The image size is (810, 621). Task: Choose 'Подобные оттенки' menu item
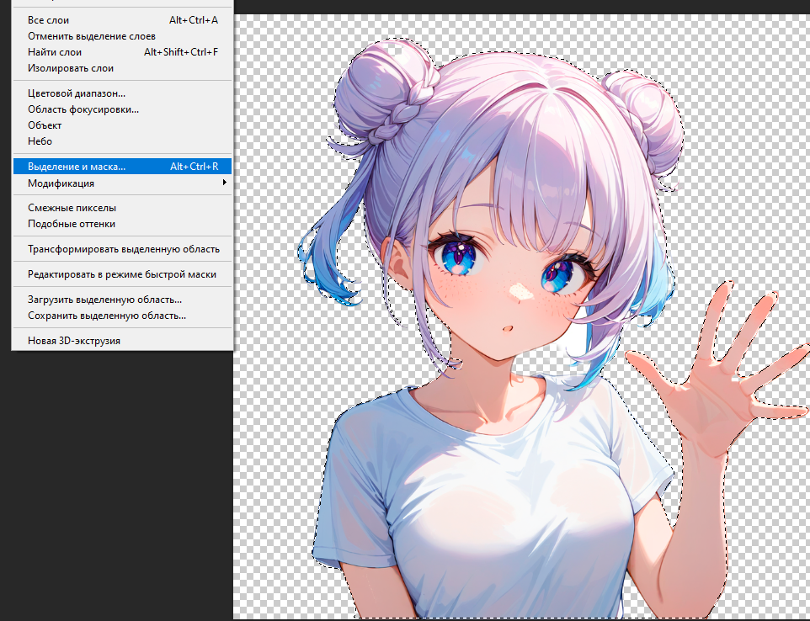pyautogui.click(x=122, y=224)
